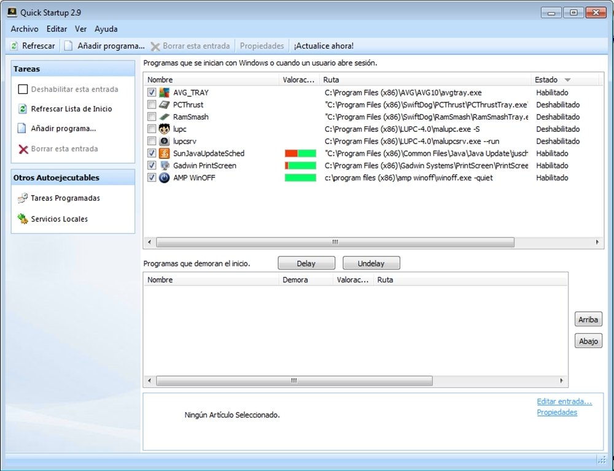The height and width of the screenshot is (471, 614).
Task: Uncheck the SunJavaUpdateSched checkbox
Action: [x=152, y=153]
